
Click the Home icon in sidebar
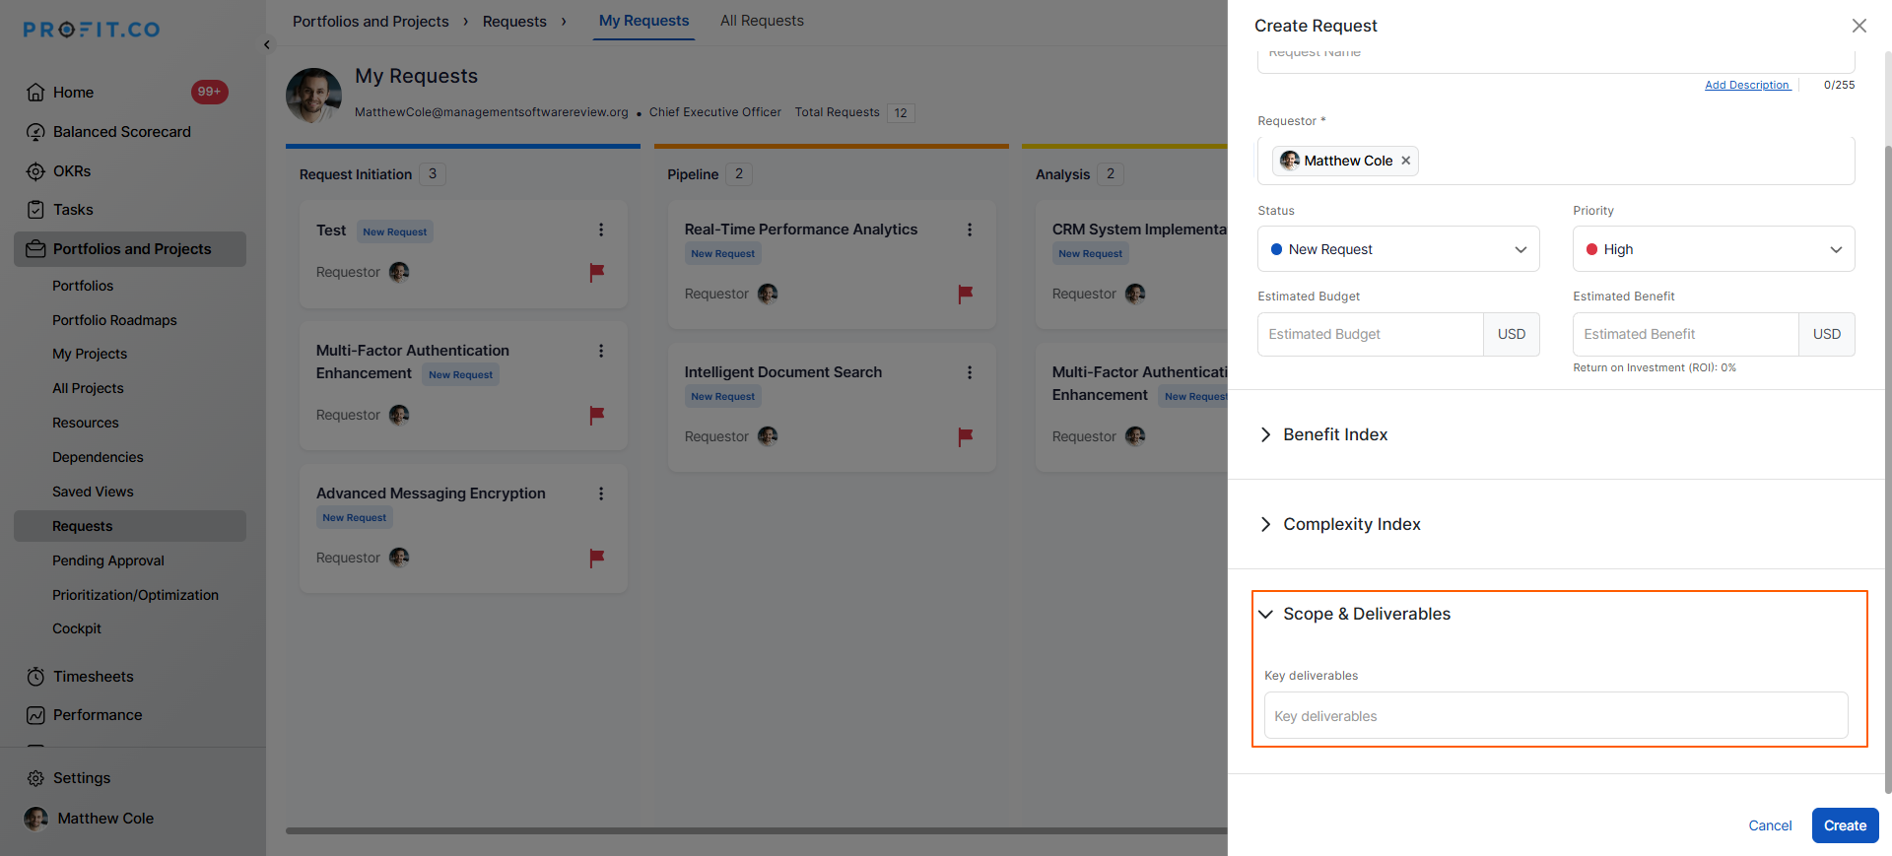35,93
